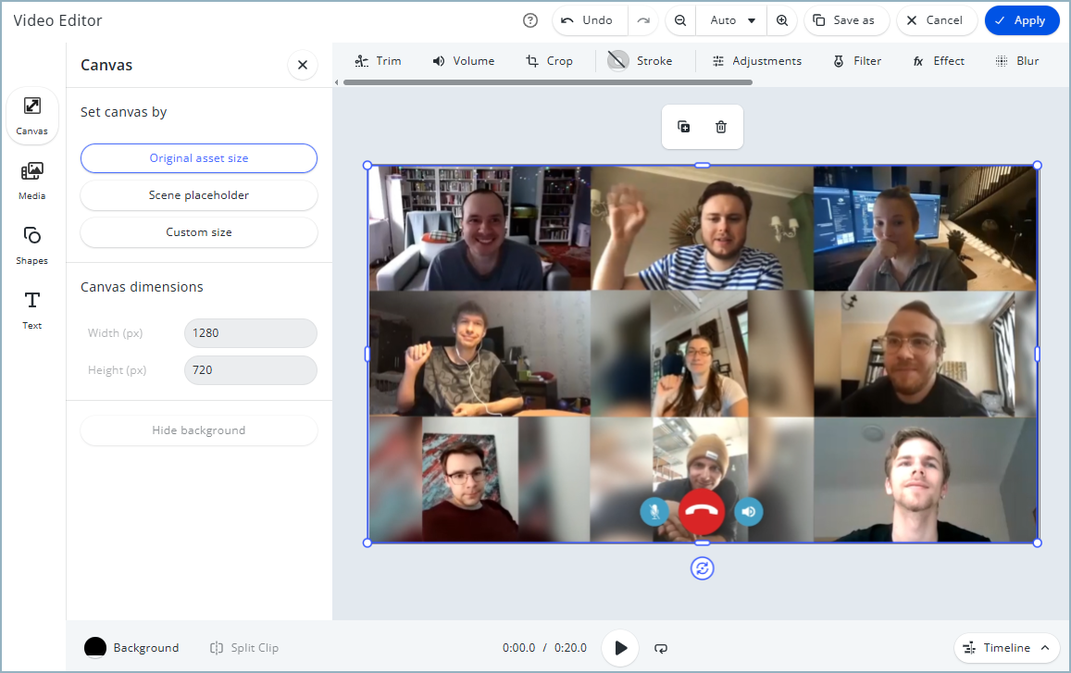Click the Apply button
Image resolution: width=1071 pixels, height=673 pixels.
pyautogui.click(x=1021, y=20)
